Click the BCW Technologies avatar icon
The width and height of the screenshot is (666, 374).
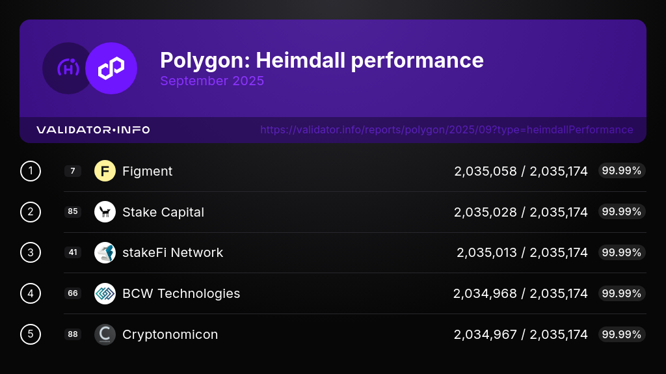tap(105, 293)
